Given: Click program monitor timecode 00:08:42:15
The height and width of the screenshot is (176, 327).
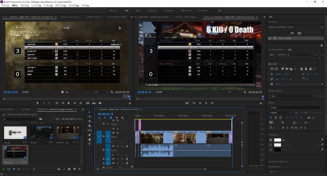Looking at the screenshot, I should point(144,92).
